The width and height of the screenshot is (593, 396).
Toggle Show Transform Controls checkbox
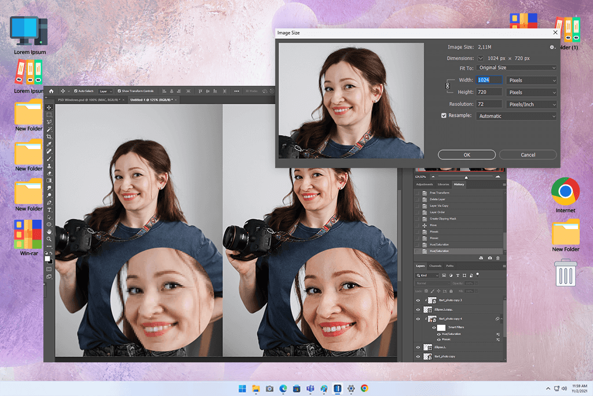pos(119,91)
